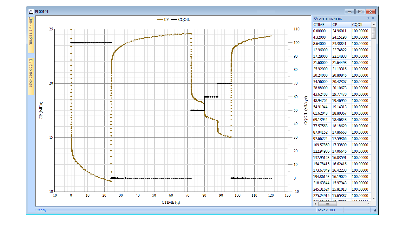Close the Отсчеты кривых panel

[373, 18]
